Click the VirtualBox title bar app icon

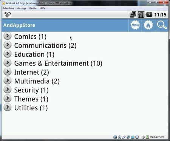coord(4,3)
